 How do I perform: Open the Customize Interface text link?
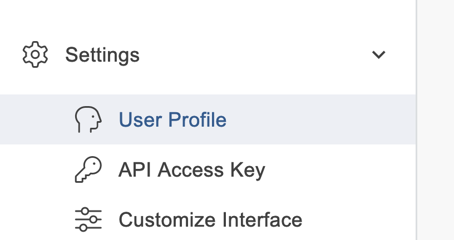point(210,219)
